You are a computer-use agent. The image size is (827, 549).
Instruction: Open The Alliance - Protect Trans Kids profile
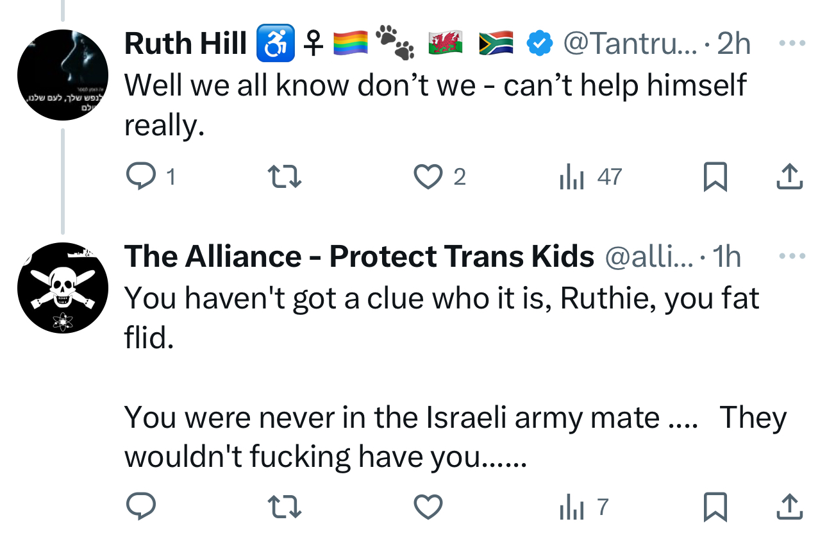click(x=359, y=257)
